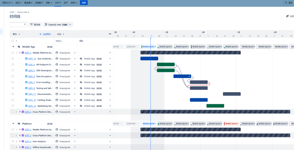294x150 pixels.
Task: Expand the SSPC-3 epic in Mobile App
Action: [20, 112]
